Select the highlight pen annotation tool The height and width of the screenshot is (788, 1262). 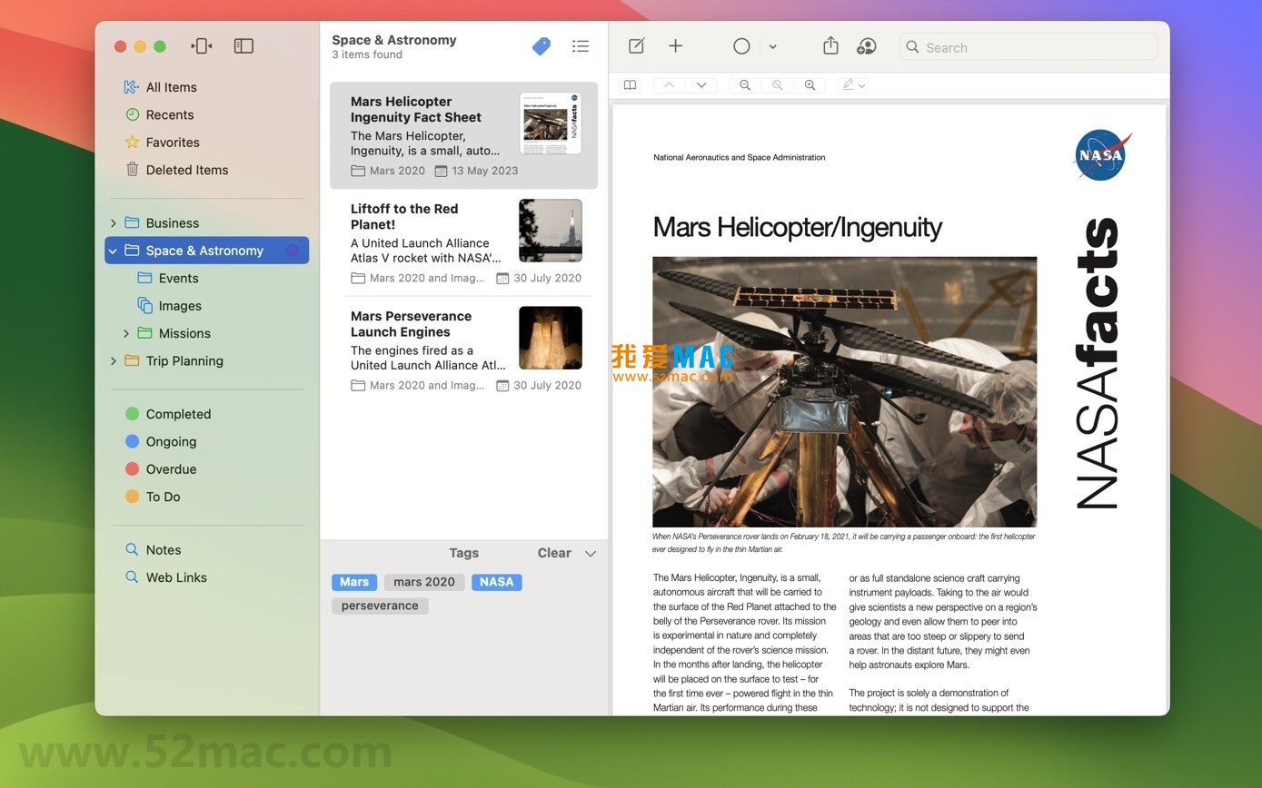coord(848,84)
